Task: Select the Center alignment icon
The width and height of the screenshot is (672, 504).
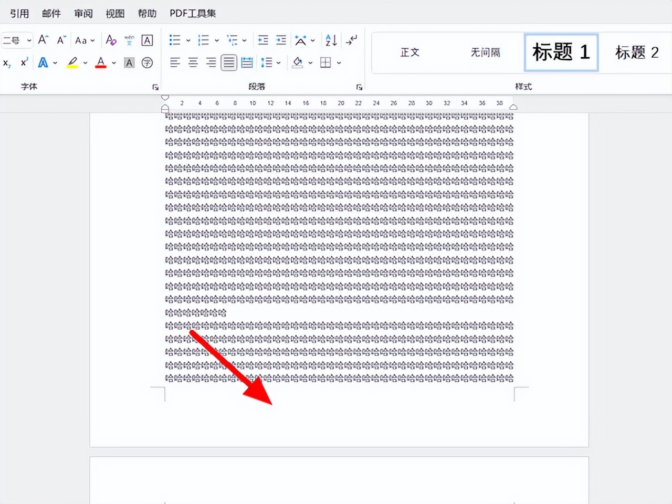Action: pos(192,62)
